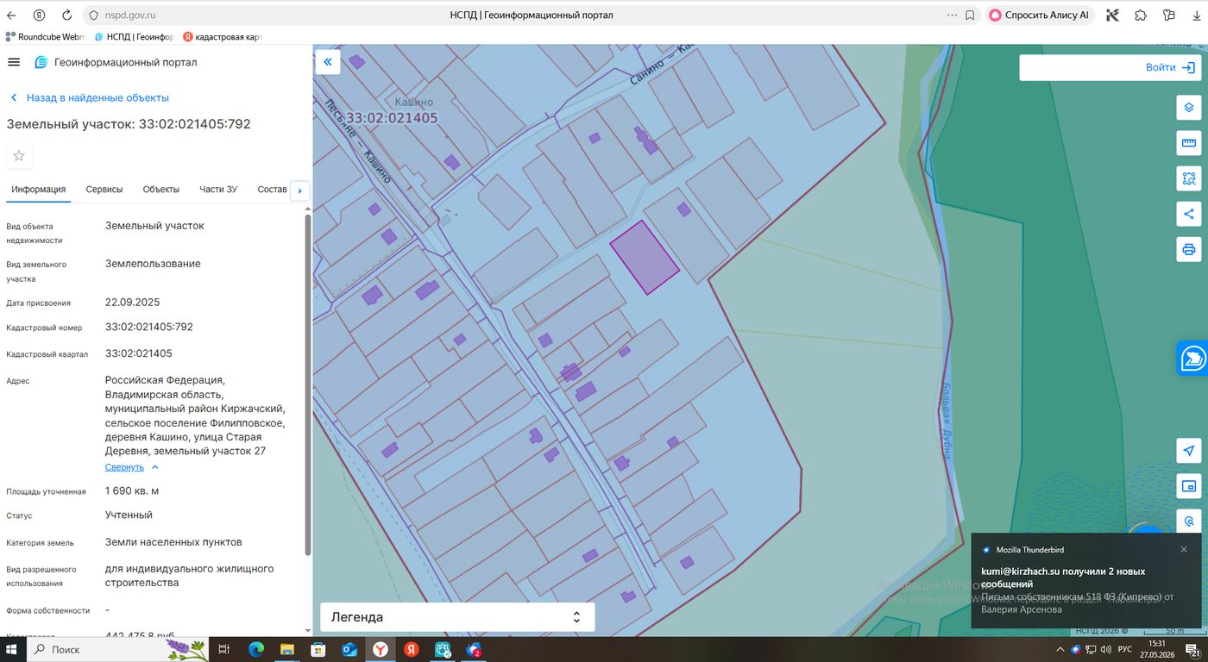Click the date value 22.09.2025

(133, 303)
